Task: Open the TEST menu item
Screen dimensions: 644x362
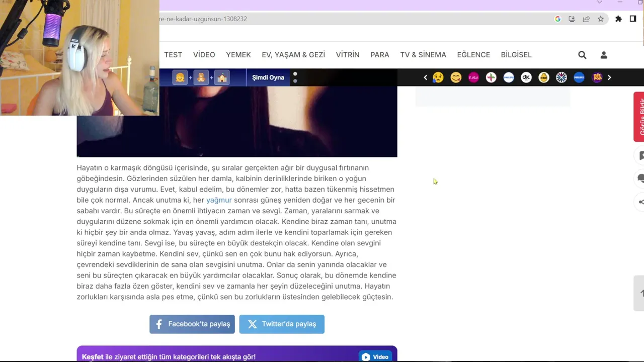Action: (x=173, y=55)
